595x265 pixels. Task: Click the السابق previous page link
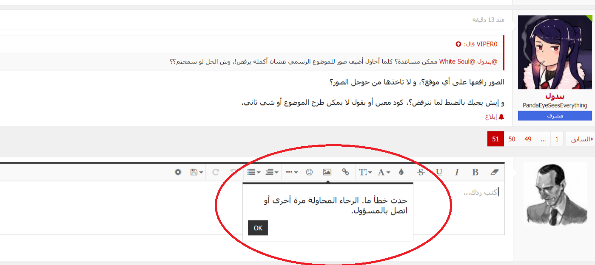(x=581, y=139)
